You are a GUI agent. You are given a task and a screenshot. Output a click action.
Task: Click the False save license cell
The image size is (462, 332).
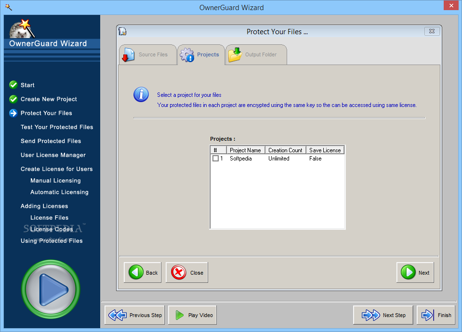(315, 159)
